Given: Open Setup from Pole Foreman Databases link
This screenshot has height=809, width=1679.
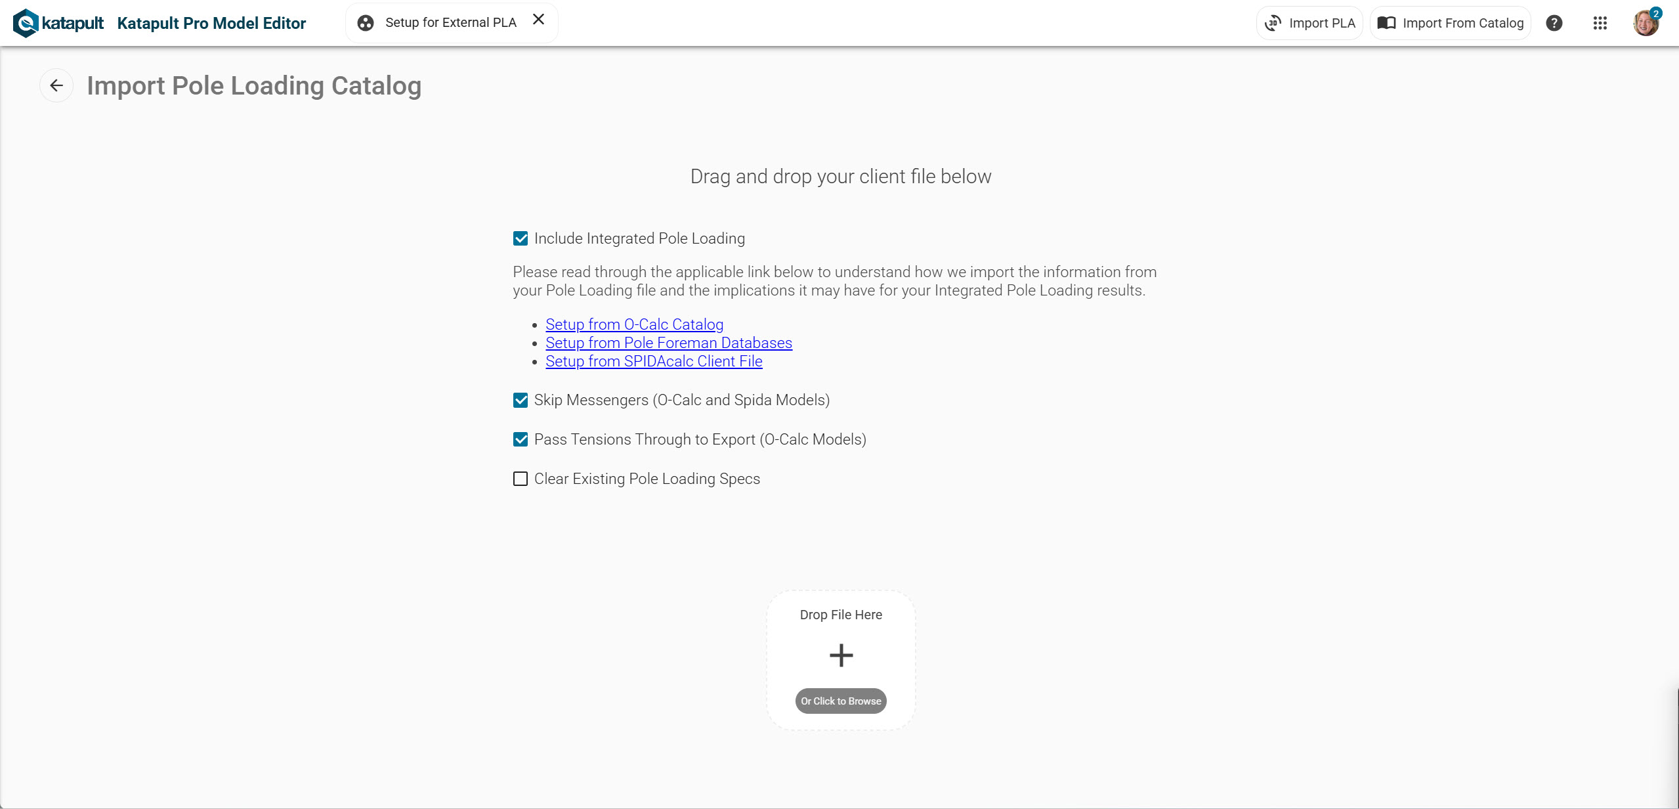Looking at the screenshot, I should pyautogui.click(x=668, y=343).
